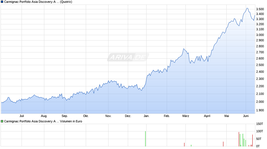The image size is (267, 149).
Task: Click the red volume bar in late April
Action: point(223,144)
